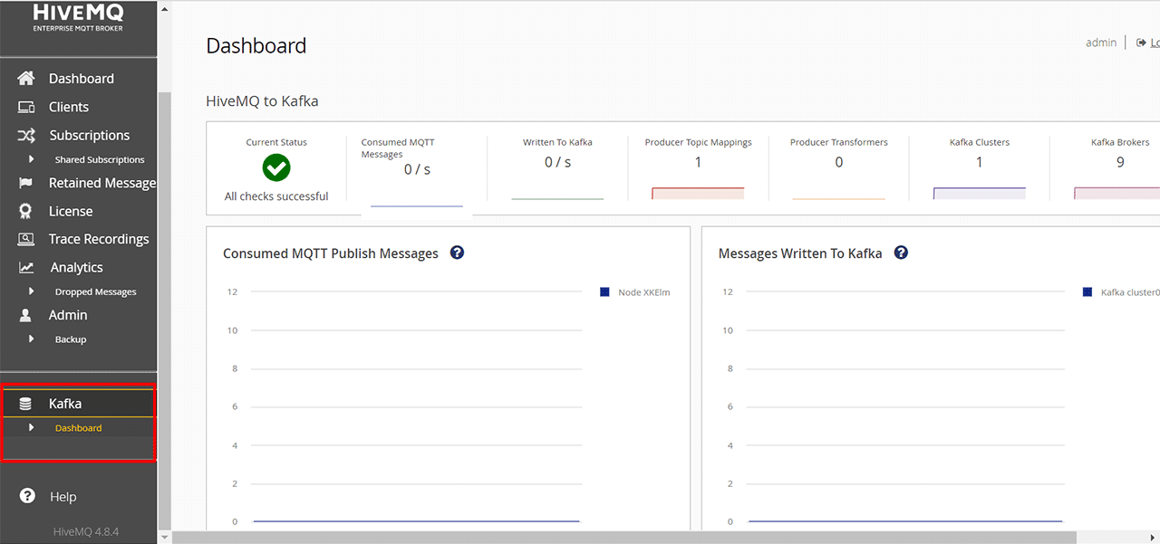Click the HiveMQ 4.8.4 version text
Screen dimensions: 1160x544
[x=86, y=531]
